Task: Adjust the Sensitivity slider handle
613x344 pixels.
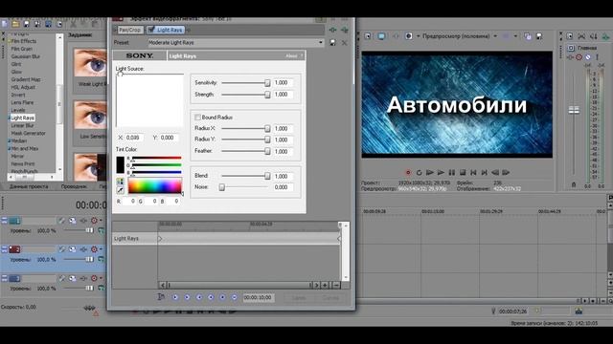Action: pos(267,83)
